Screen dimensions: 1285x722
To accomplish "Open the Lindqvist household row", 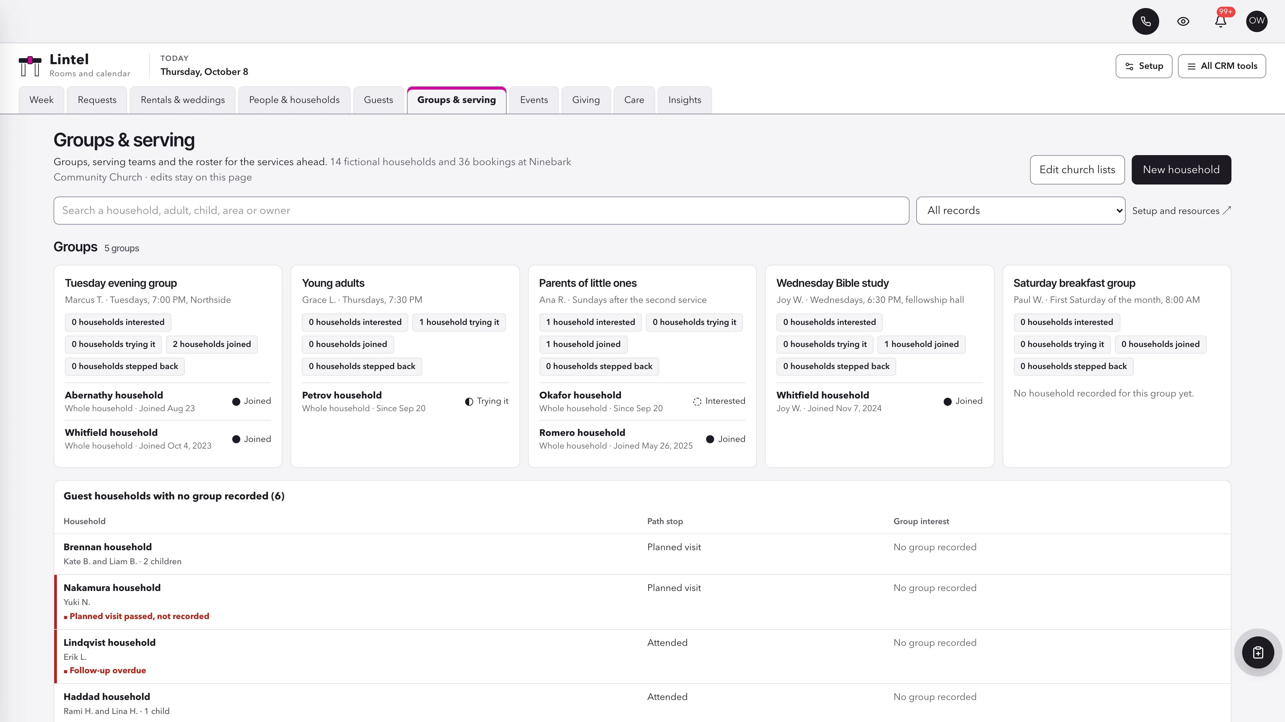I will [642, 656].
